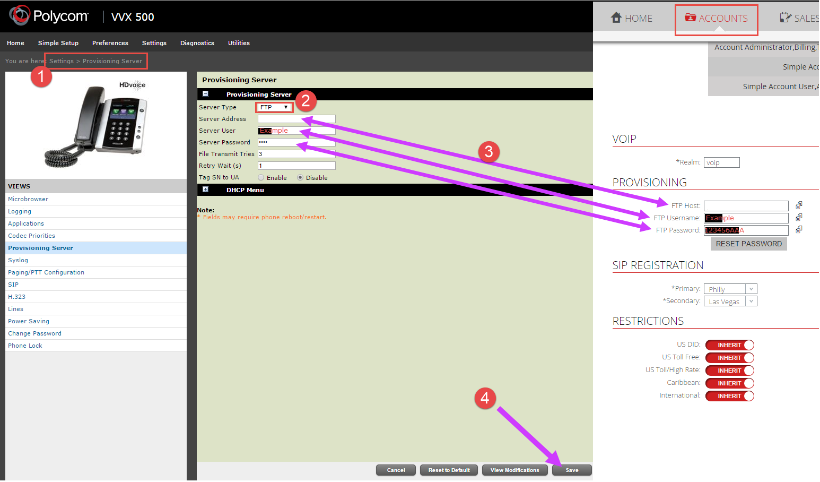Click copy icon next to FTP Password
The height and width of the screenshot is (482, 820).
pyautogui.click(x=799, y=229)
